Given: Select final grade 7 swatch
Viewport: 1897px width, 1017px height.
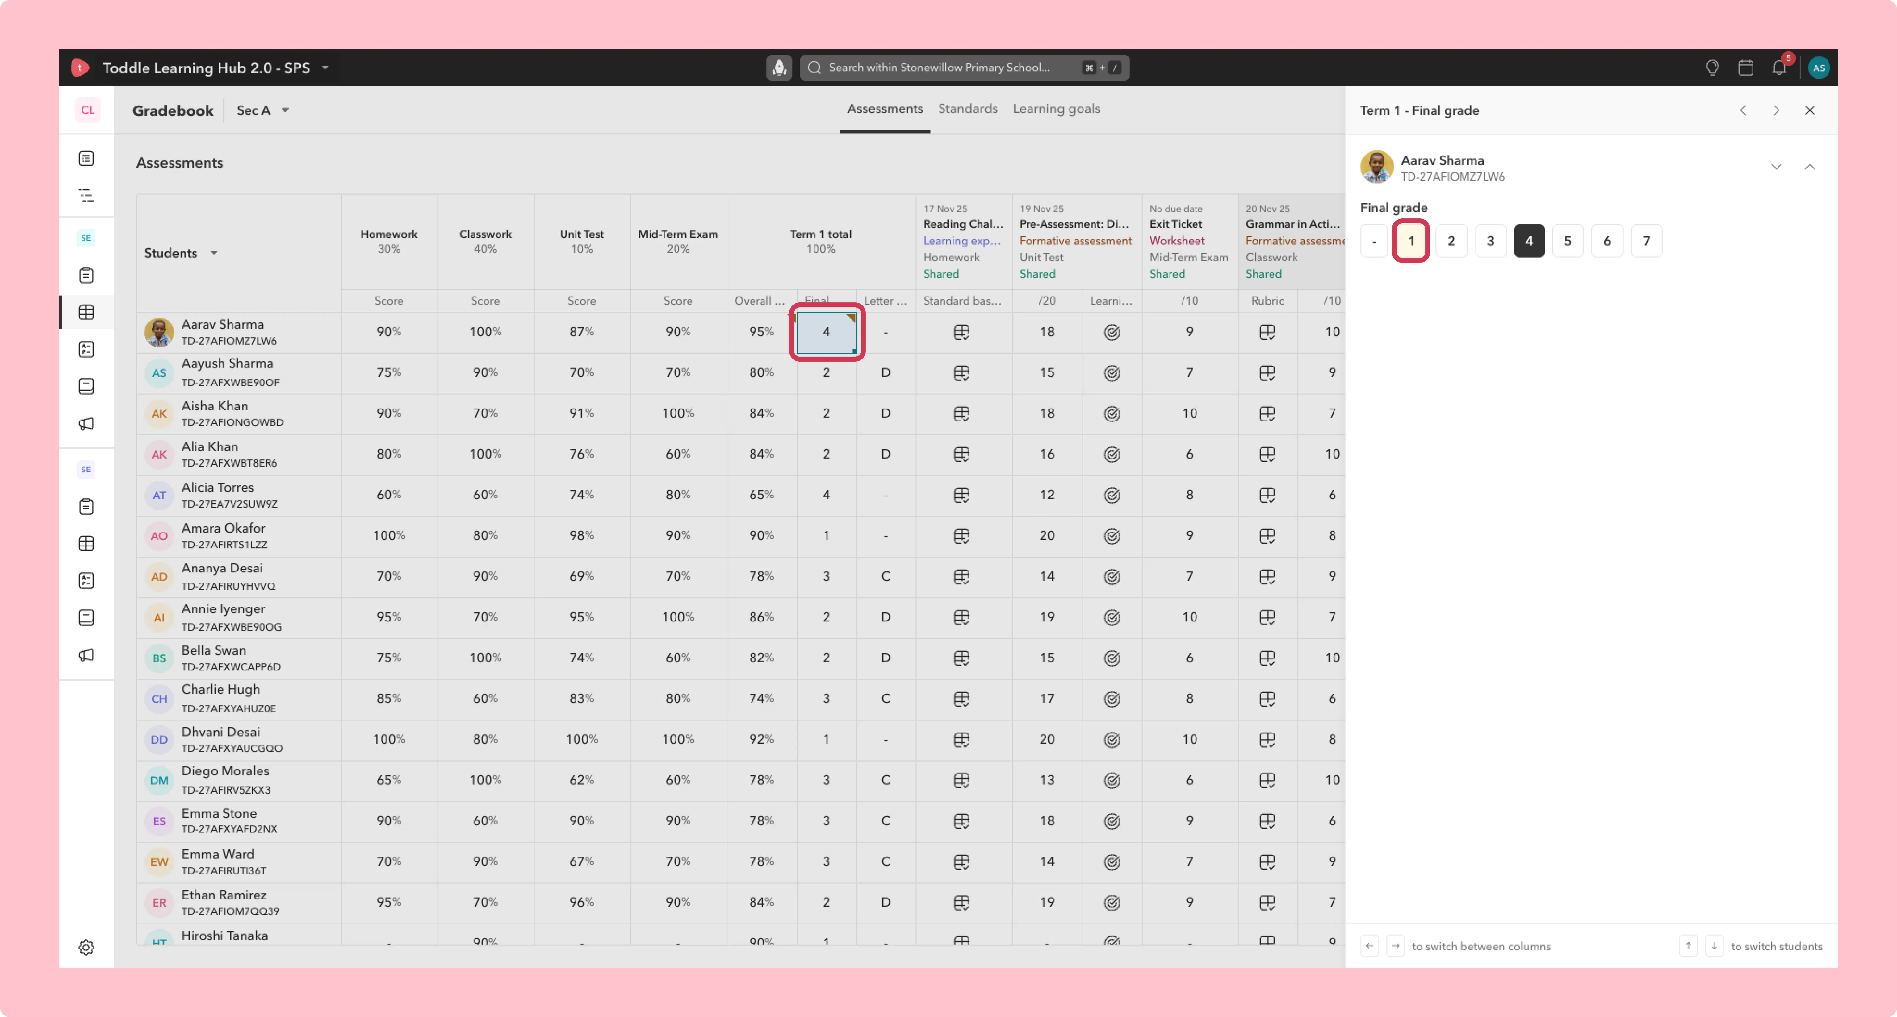Looking at the screenshot, I should (1646, 241).
